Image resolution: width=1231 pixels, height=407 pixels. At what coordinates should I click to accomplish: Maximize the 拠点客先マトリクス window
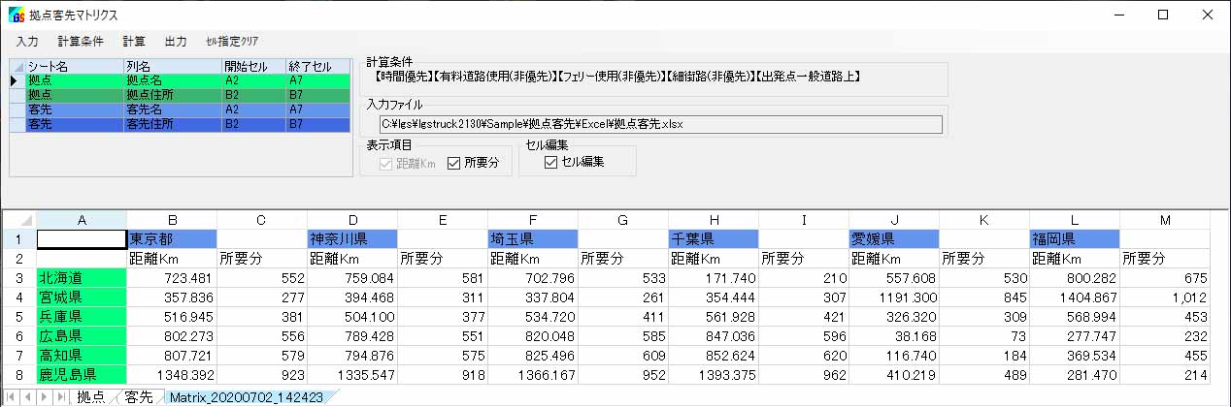tap(1162, 15)
